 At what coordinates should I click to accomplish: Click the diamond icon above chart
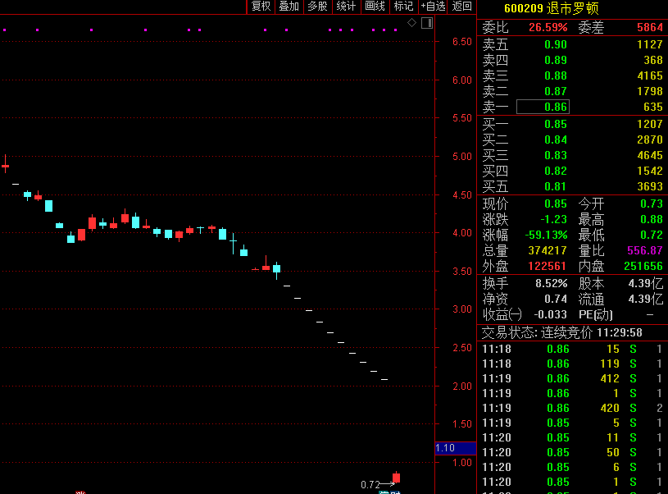tap(411, 23)
